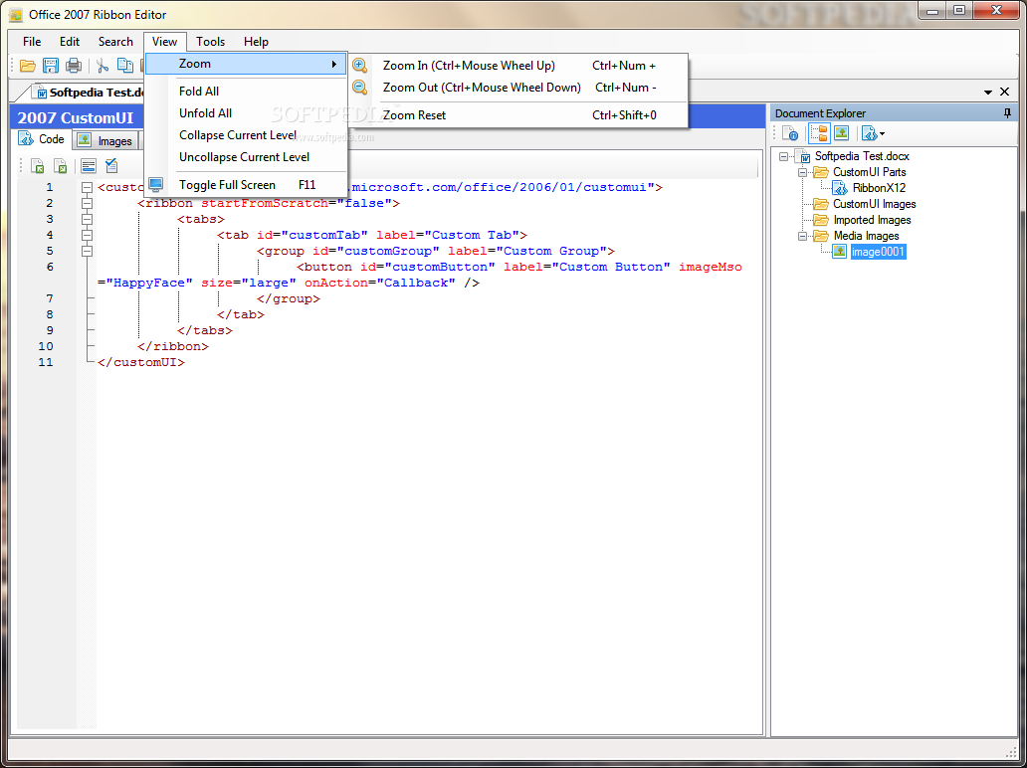Open the dropdown arrow next to XML document icon
Image resolution: width=1027 pixels, height=768 pixels.
[883, 134]
